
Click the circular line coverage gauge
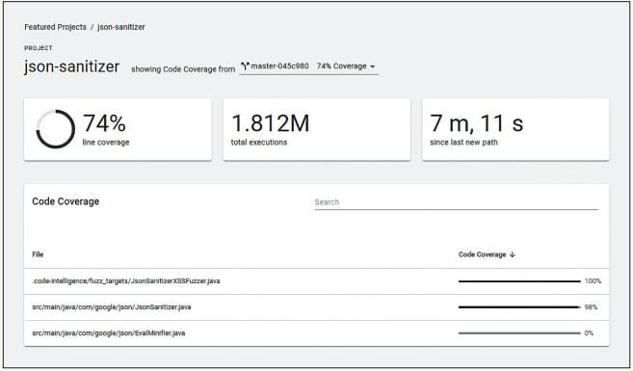[55, 129]
